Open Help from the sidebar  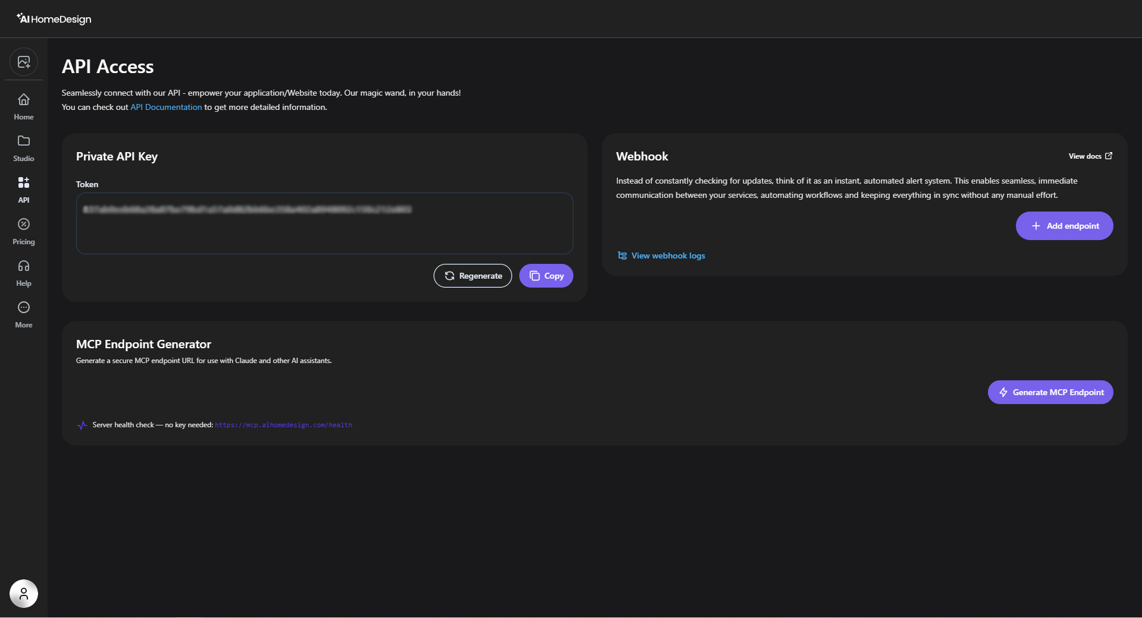coord(24,273)
